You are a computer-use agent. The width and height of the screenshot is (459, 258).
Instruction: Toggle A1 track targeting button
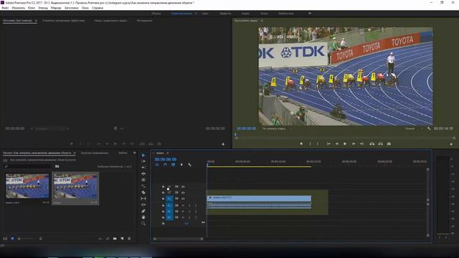(169, 206)
